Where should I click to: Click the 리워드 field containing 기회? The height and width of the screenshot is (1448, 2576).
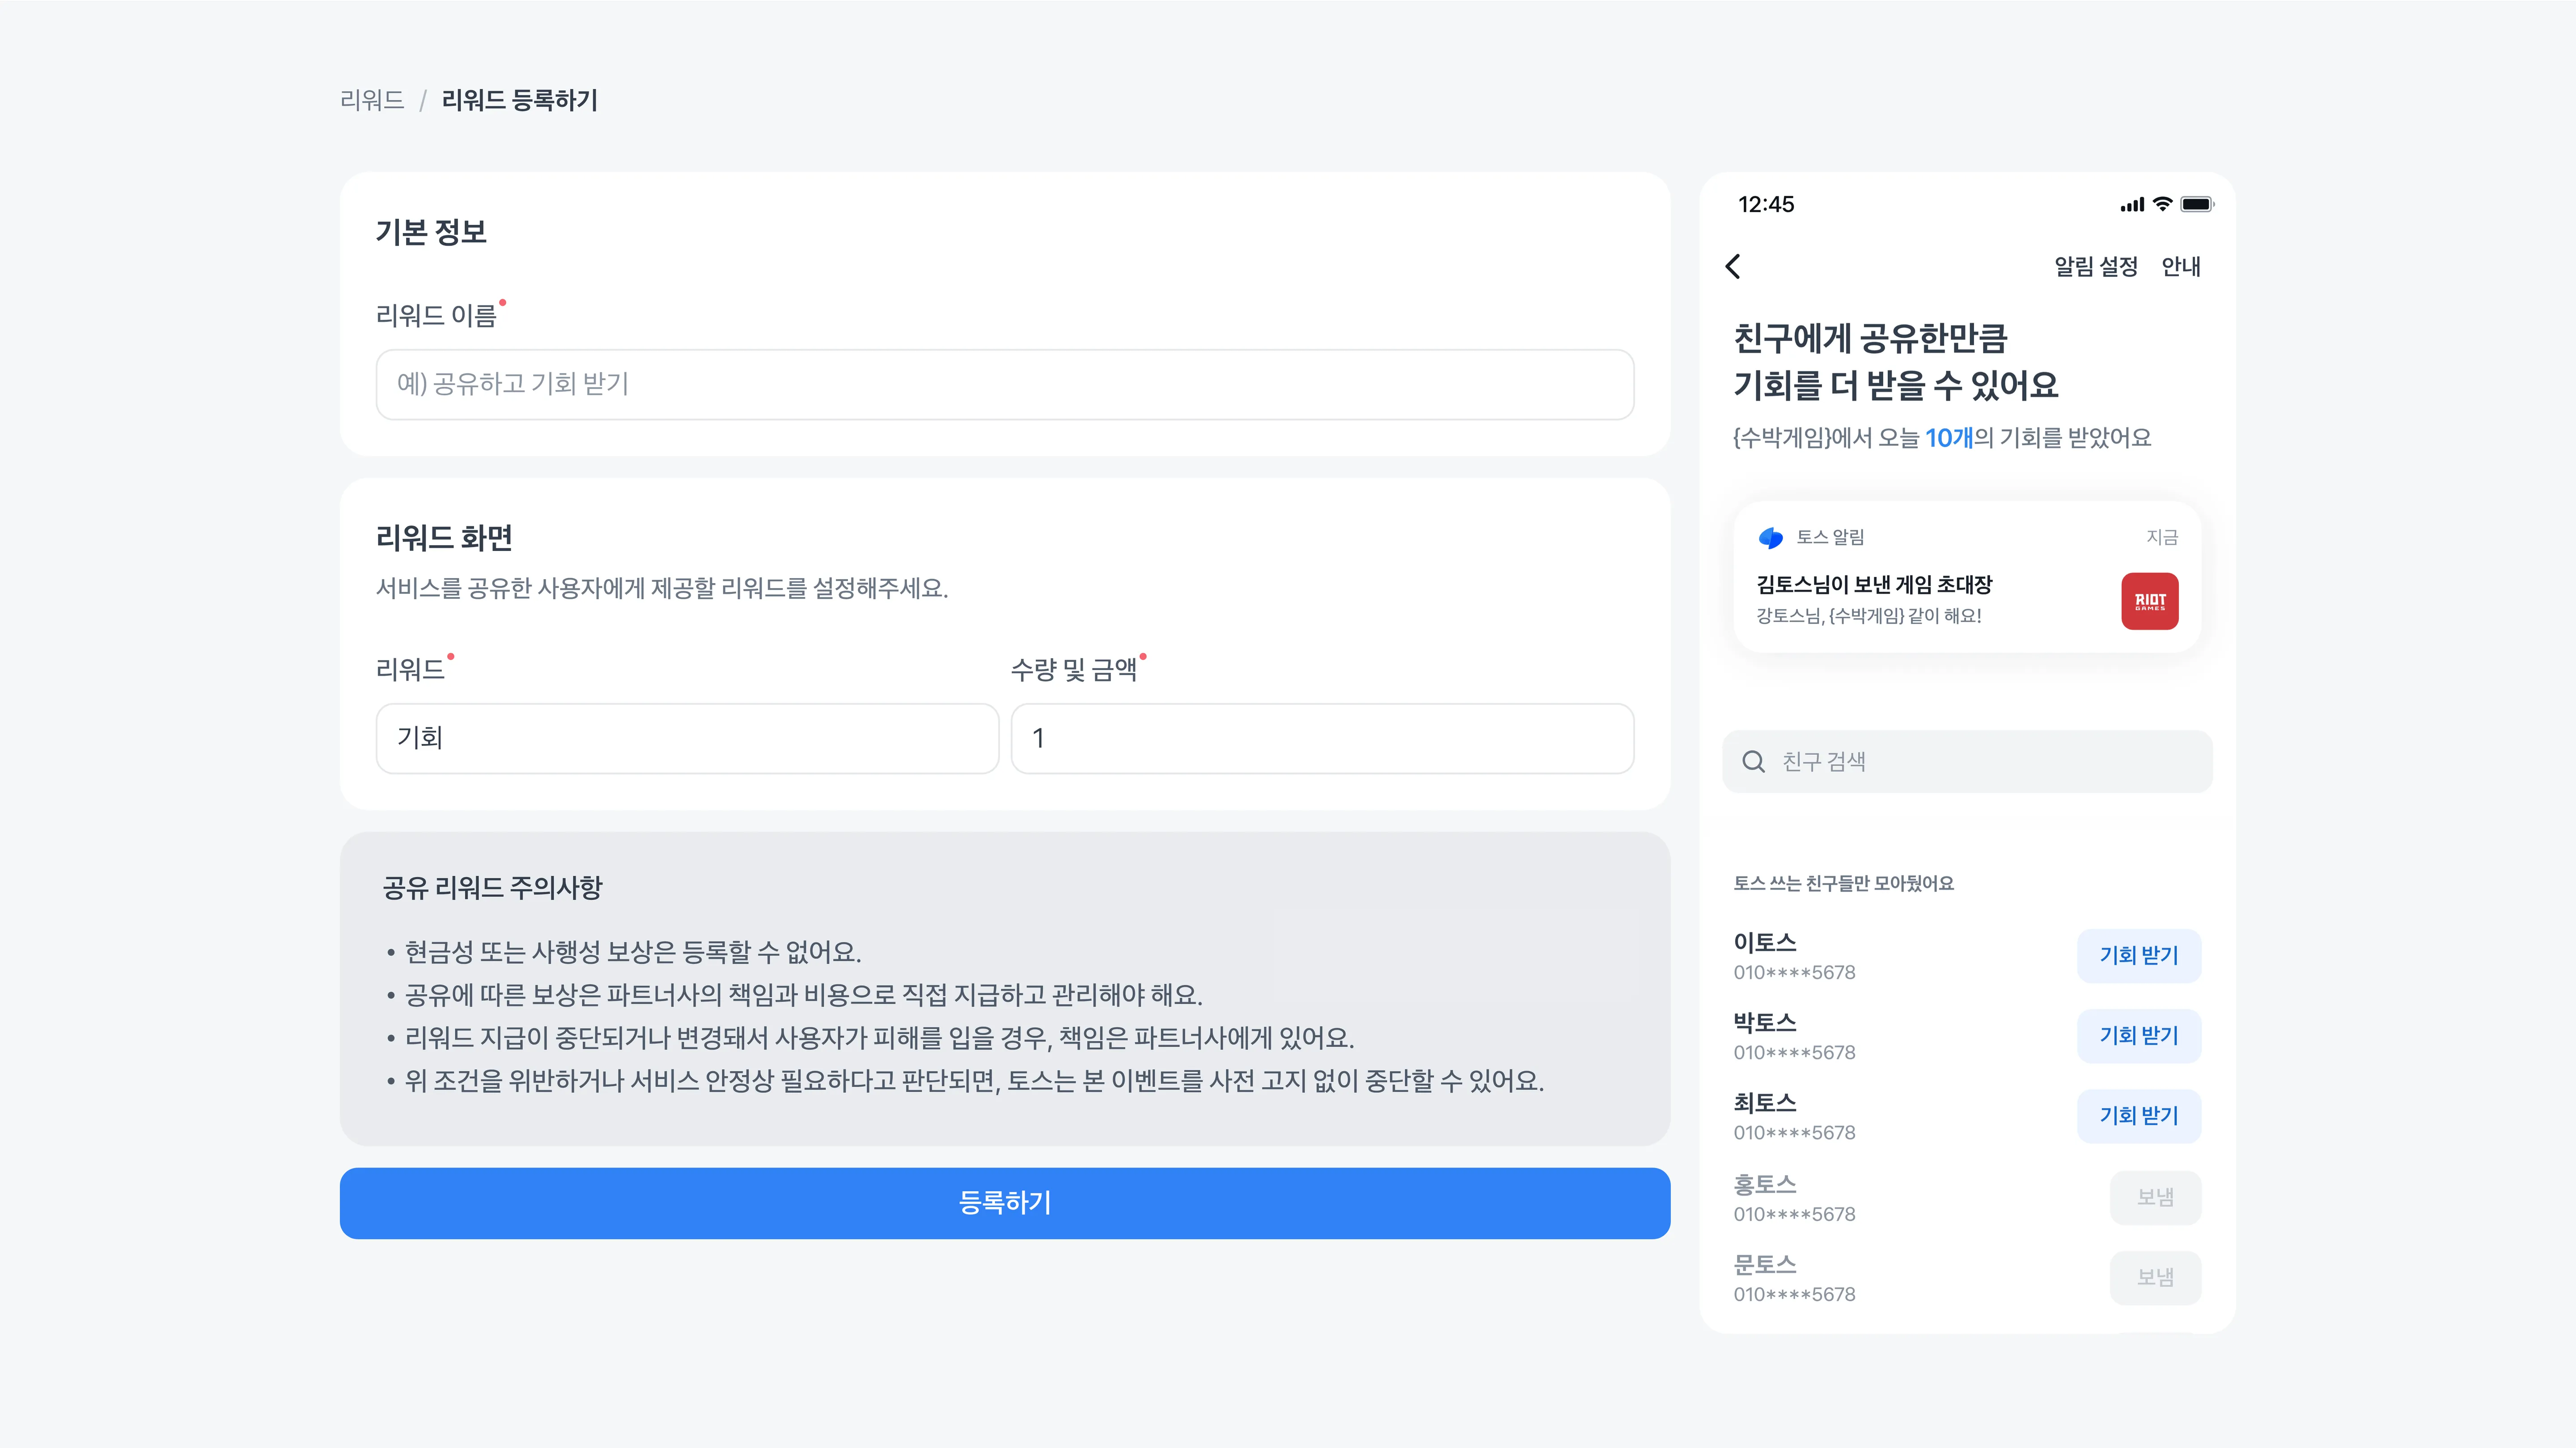click(687, 738)
